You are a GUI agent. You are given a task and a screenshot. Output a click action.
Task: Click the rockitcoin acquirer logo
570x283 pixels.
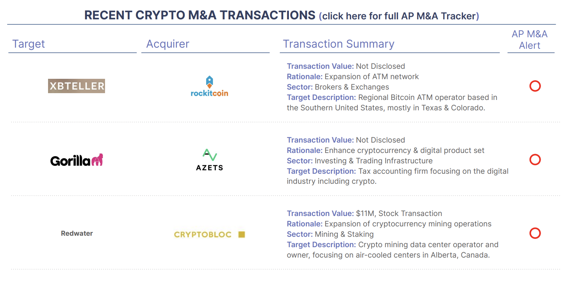tap(209, 86)
